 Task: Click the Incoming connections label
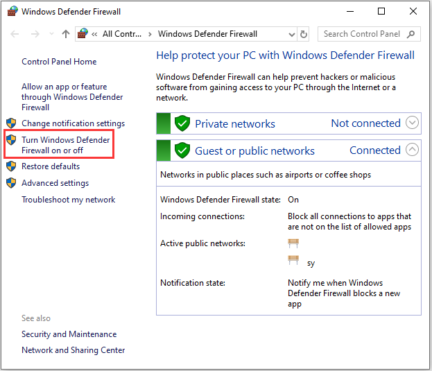click(x=202, y=216)
